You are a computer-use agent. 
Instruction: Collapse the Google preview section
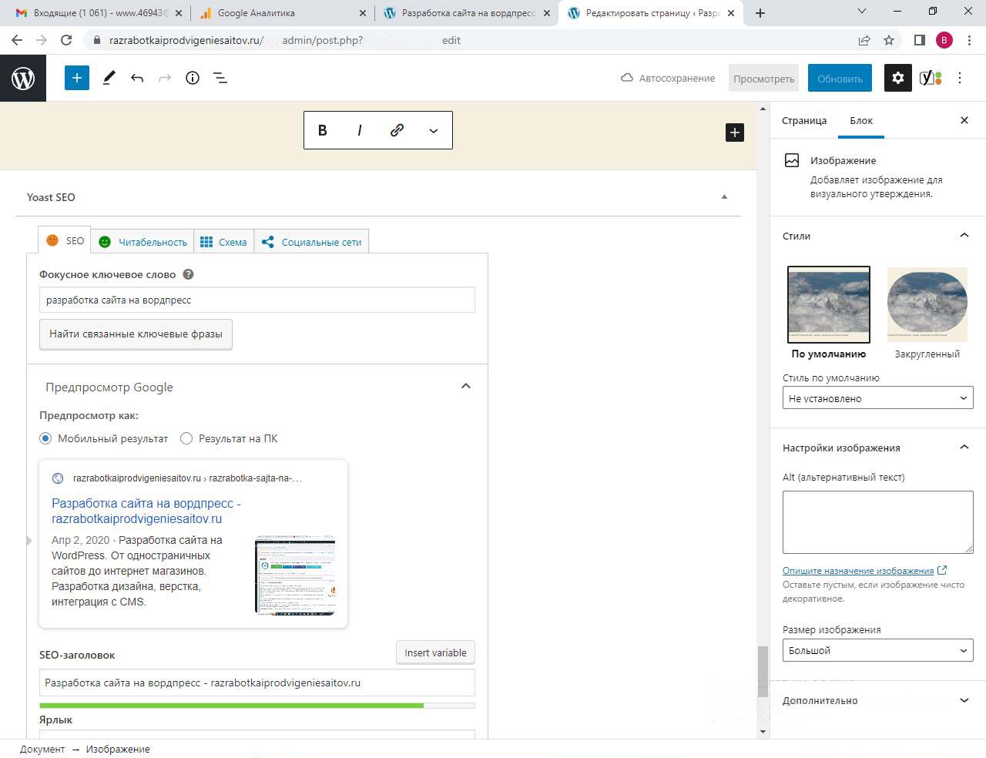pyautogui.click(x=465, y=386)
